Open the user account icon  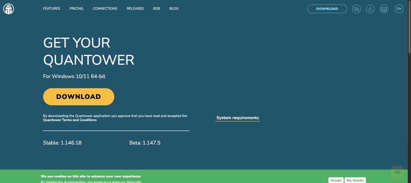370,9
